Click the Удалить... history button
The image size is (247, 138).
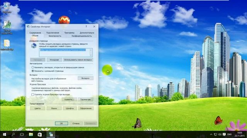pyautogui.click(x=69, y=99)
